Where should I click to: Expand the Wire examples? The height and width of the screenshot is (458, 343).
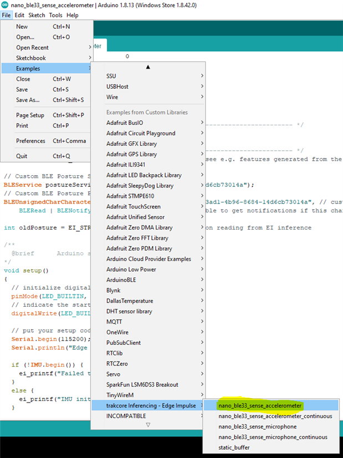148,97
